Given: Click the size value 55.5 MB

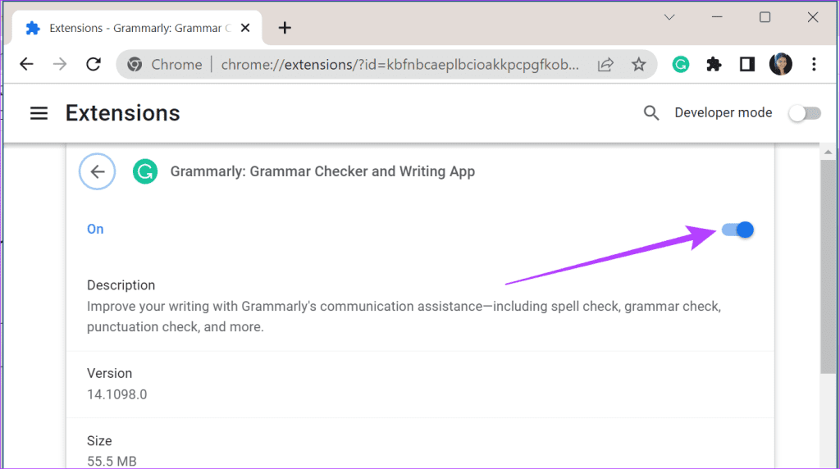Looking at the screenshot, I should [x=112, y=461].
